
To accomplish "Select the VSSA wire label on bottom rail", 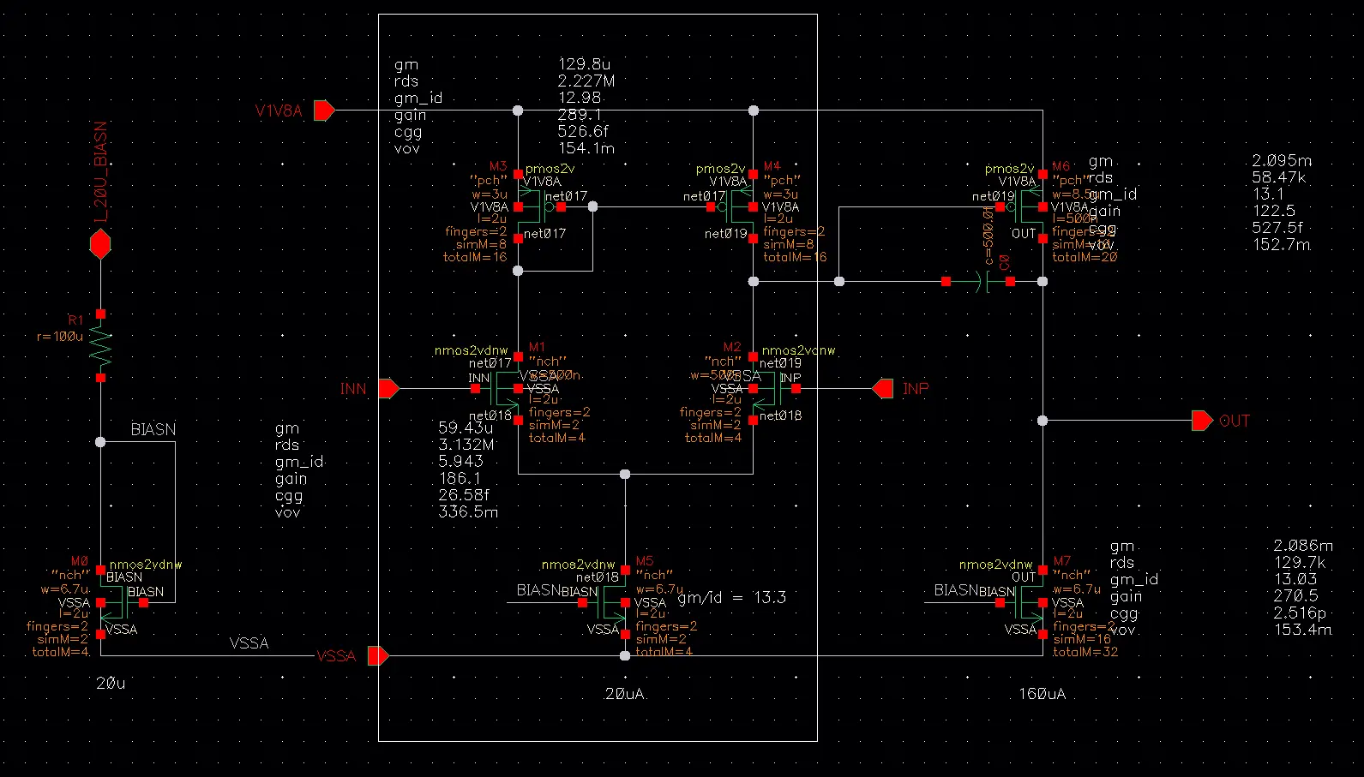I will tap(249, 643).
